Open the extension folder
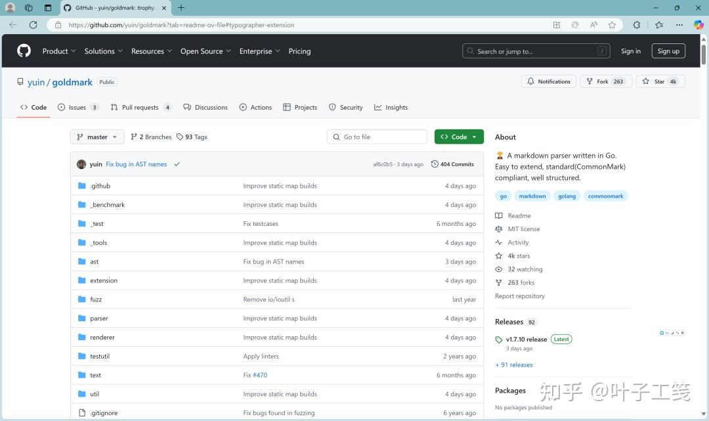This screenshot has width=709, height=421. [x=104, y=280]
